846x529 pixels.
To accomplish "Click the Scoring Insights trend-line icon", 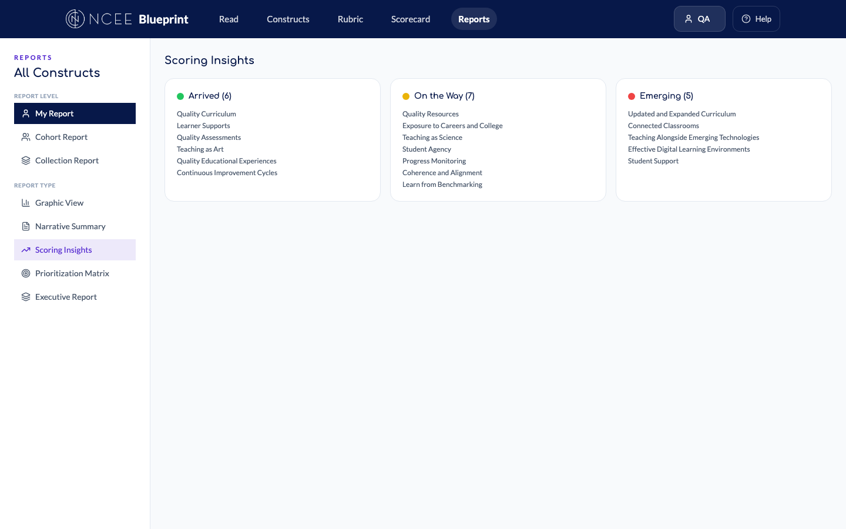I will (x=25, y=250).
